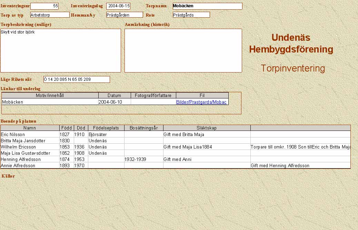Open the Bilder/Prastgards/Mobac file link
Screen dimensions: 358x230
click(x=201, y=102)
